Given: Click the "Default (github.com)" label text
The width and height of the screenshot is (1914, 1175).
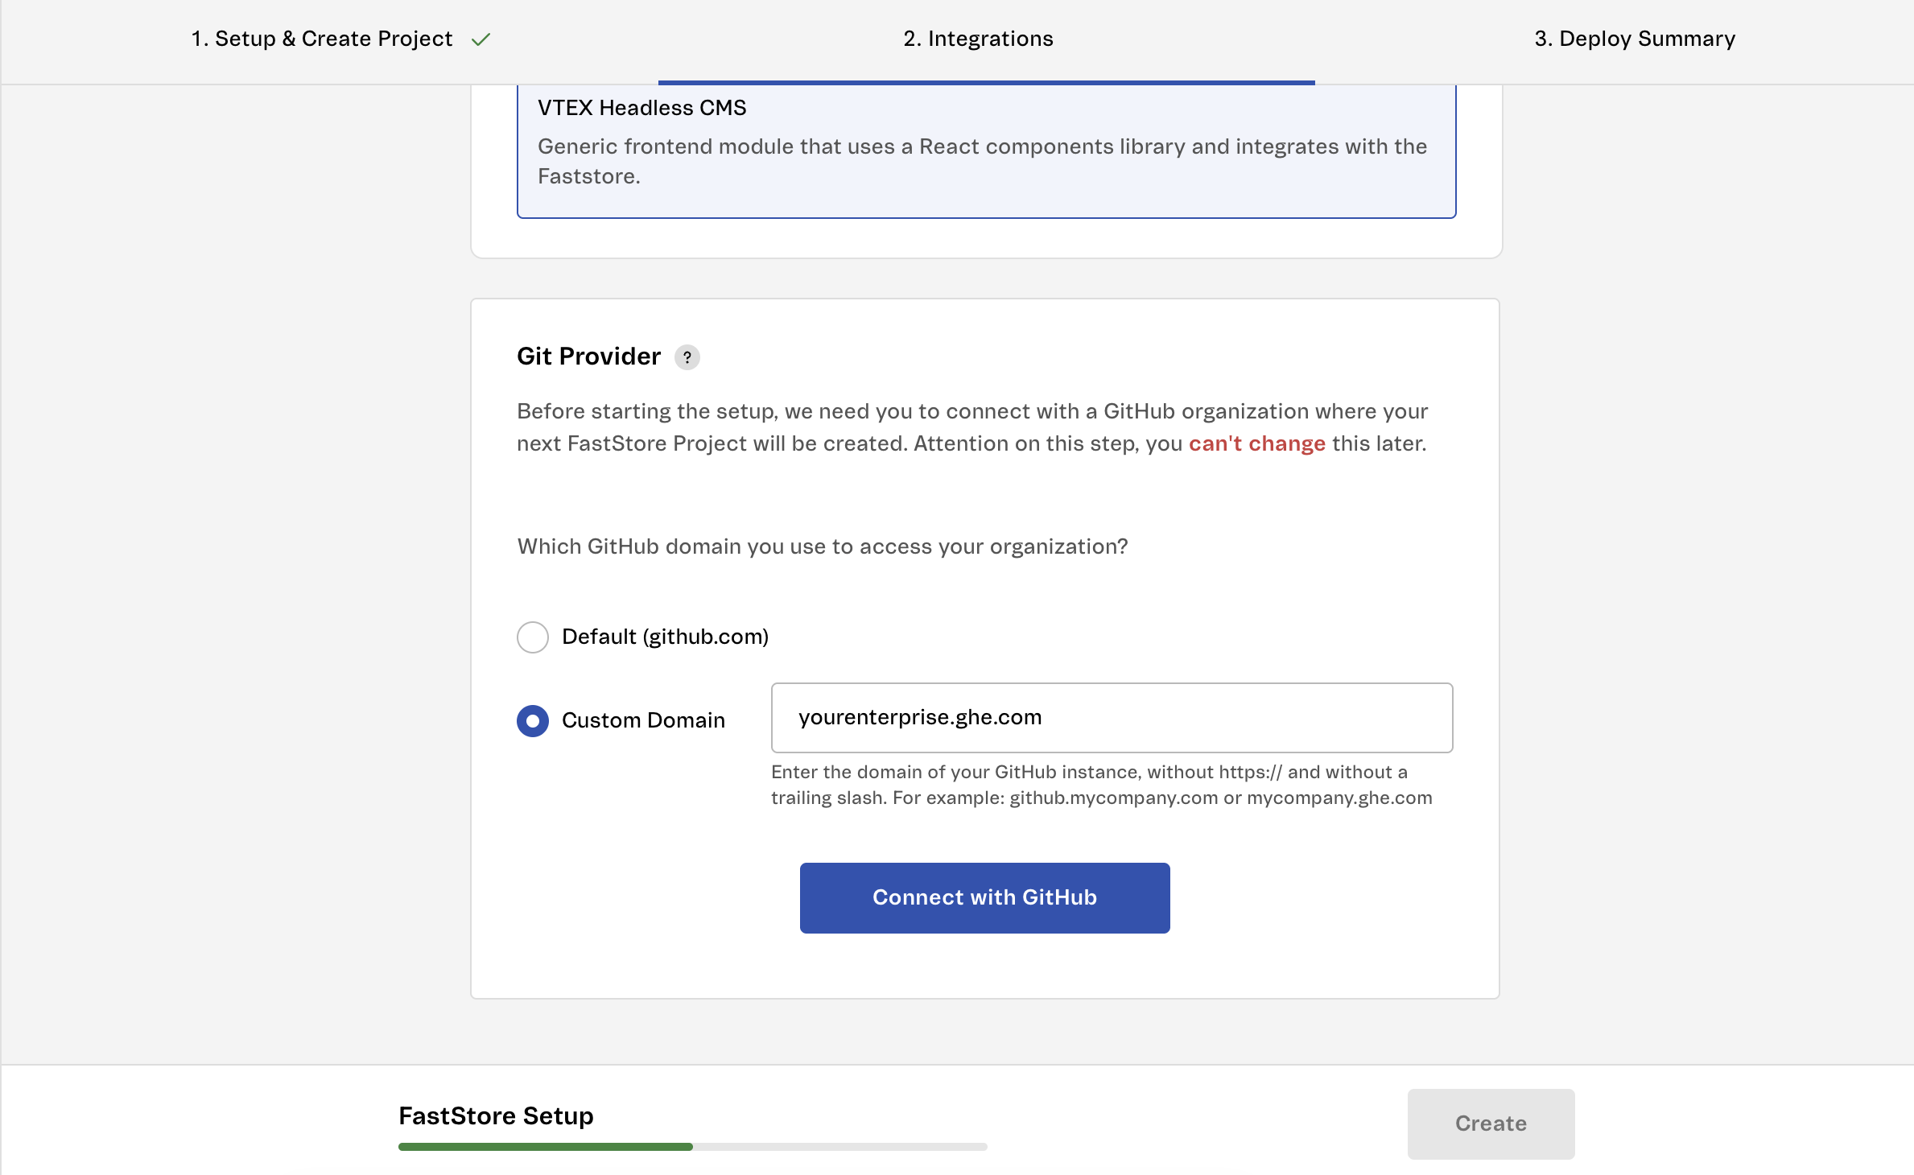Looking at the screenshot, I should click(x=665, y=637).
